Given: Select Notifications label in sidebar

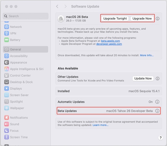Looking at the screenshot, I should click(x=19, y=117).
